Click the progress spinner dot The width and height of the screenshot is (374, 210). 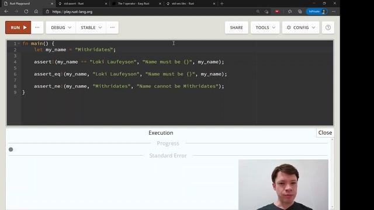click(x=11, y=149)
